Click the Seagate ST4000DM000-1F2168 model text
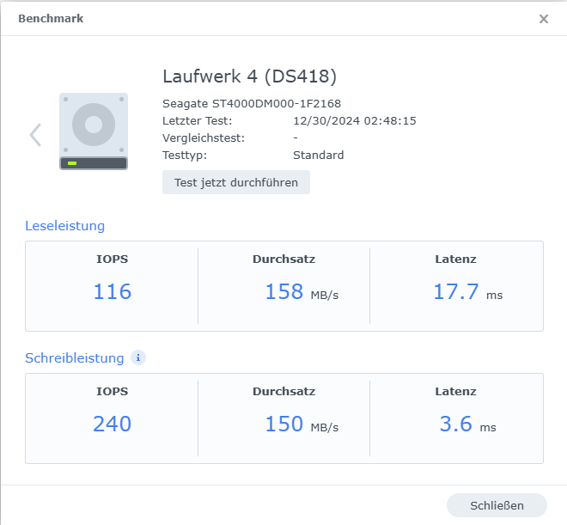 point(252,104)
